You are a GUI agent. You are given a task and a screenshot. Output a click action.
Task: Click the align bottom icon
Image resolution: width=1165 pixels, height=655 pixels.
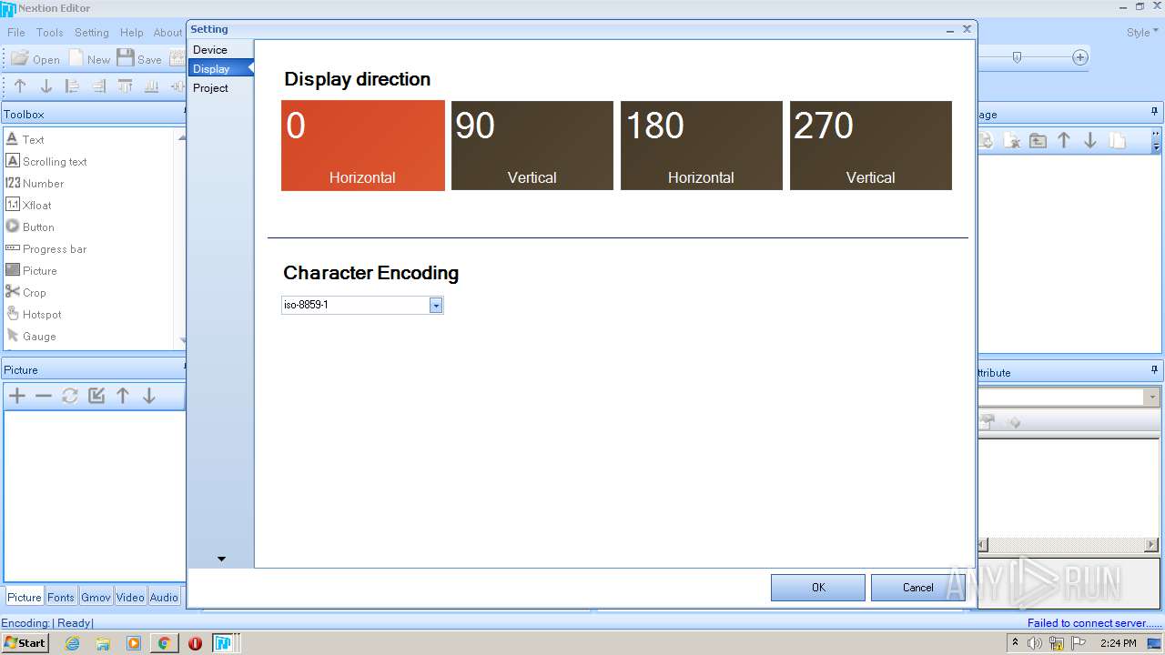coord(152,86)
